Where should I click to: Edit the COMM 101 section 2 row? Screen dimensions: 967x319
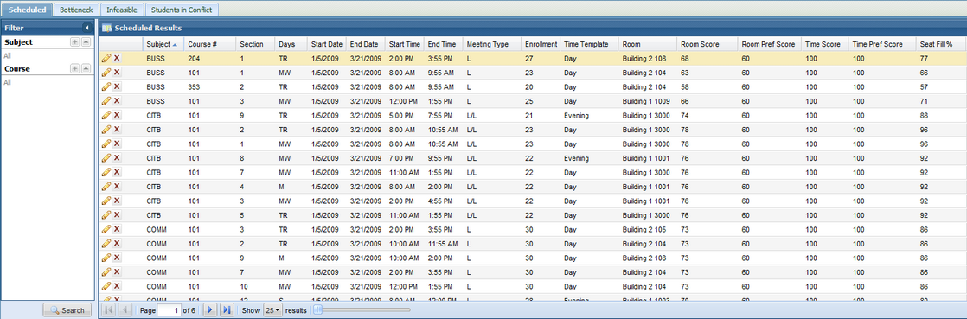click(x=106, y=243)
